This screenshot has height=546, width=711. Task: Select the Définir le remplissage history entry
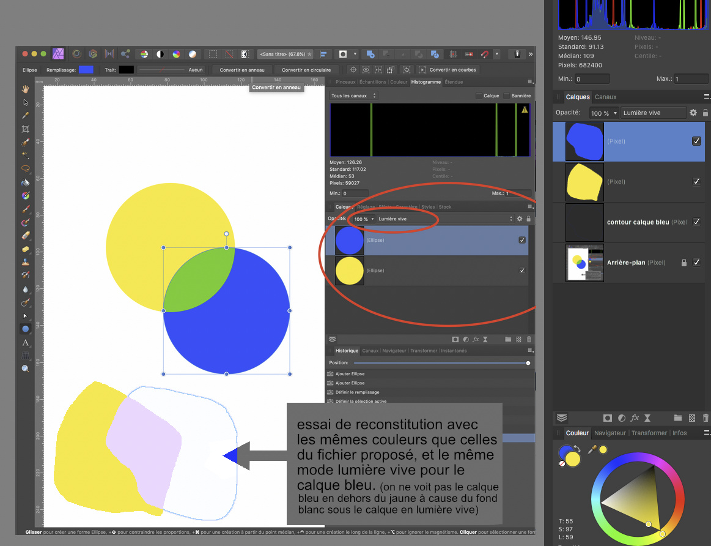tap(357, 392)
